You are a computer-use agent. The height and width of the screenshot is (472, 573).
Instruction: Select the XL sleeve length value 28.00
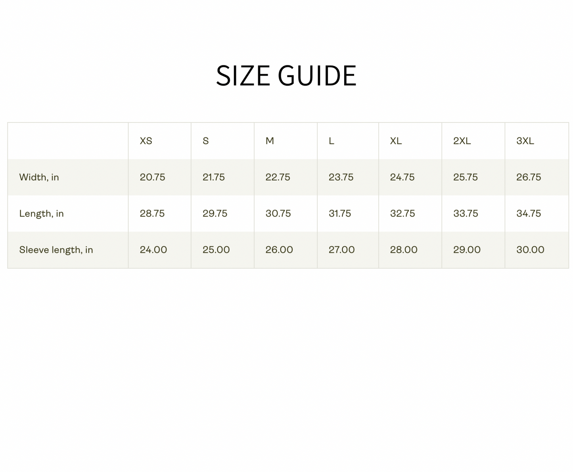(404, 250)
